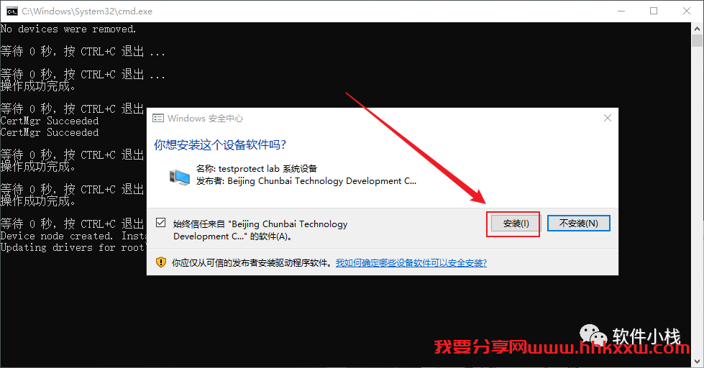Click the C:\Windows\System32\cmd.exe title text
The image size is (704, 368).
(87, 11)
